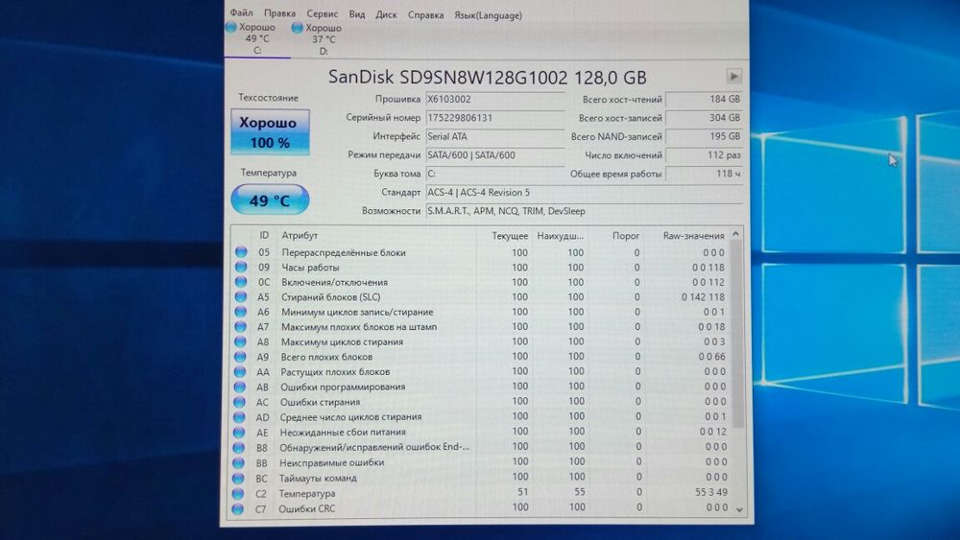The width and height of the screenshot is (960, 540).
Task: Click status icon of BB Неисправимые ошибки
Action: coord(238,462)
